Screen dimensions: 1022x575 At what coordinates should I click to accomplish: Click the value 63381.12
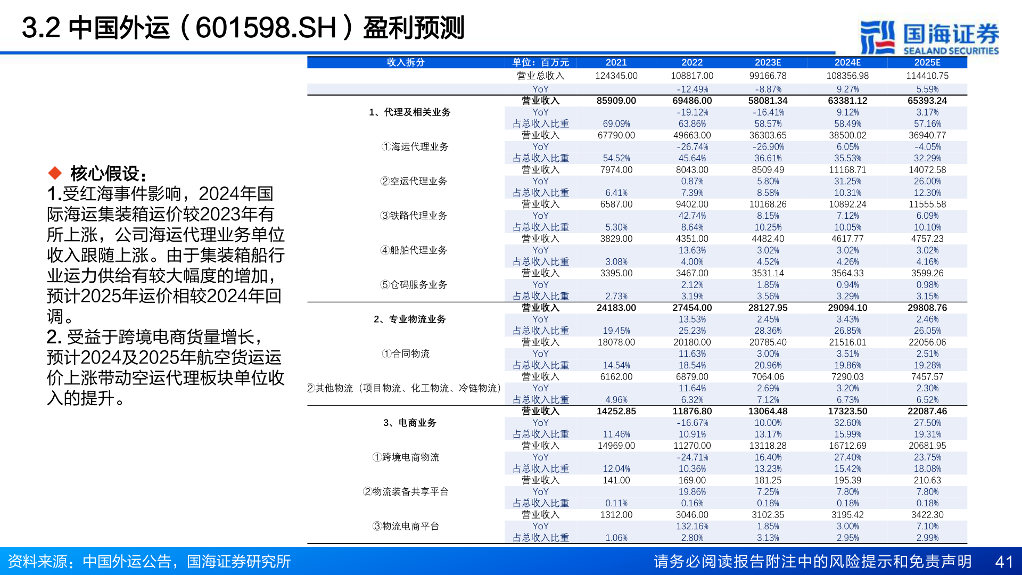(x=847, y=101)
